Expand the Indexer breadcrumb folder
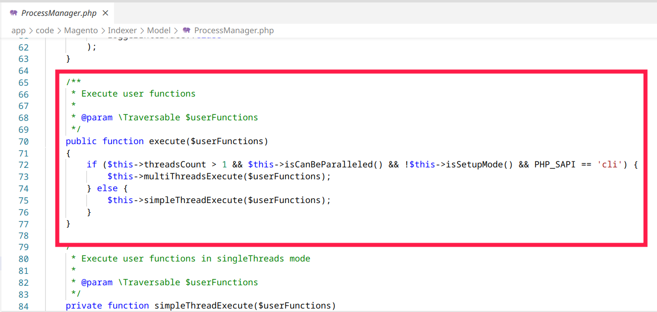 pos(122,31)
